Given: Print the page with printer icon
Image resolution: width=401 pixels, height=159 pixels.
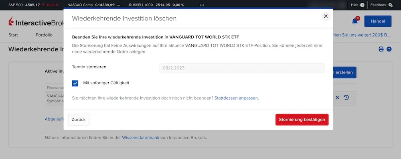Looking at the screenshot, I should [x=381, y=49].
